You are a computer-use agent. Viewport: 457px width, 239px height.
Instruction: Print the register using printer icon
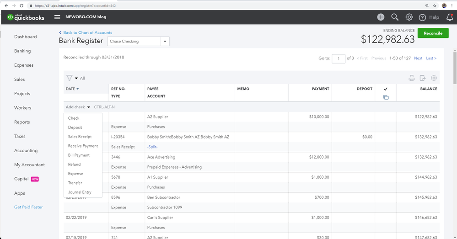tap(411, 78)
